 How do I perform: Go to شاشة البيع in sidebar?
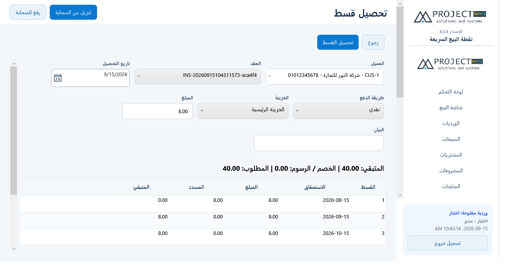point(451,107)
